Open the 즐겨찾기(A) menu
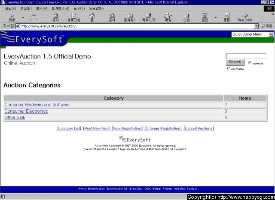This screenshot has width=275, height=200. point(60,9)
